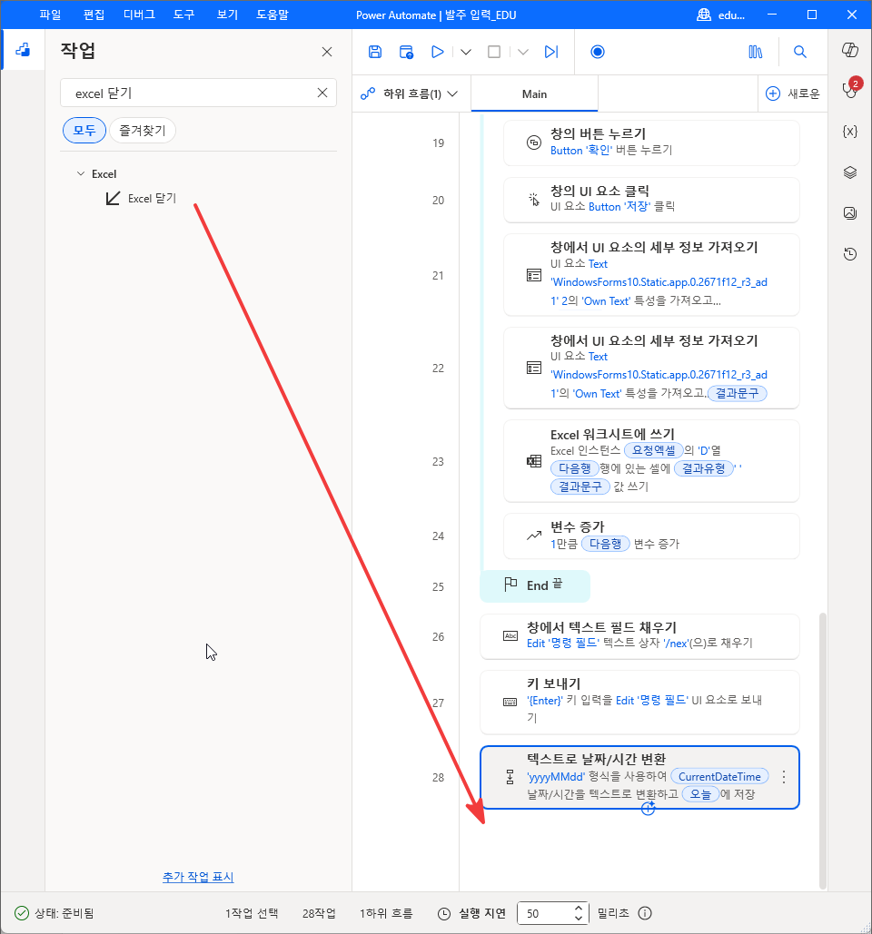Open the asset library icon
Image resolution: width=872 pixels, height=934 pixels.
click(755, 52)
